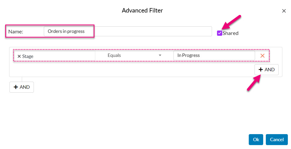The image size is (291, 149).
Task: Click the Advanced Filter dialog title
Action: 142,11
